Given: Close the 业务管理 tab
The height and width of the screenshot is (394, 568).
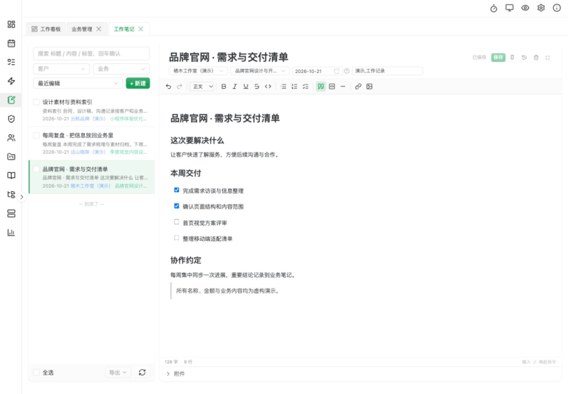Looking at the screenshot, I should point(99,29).
